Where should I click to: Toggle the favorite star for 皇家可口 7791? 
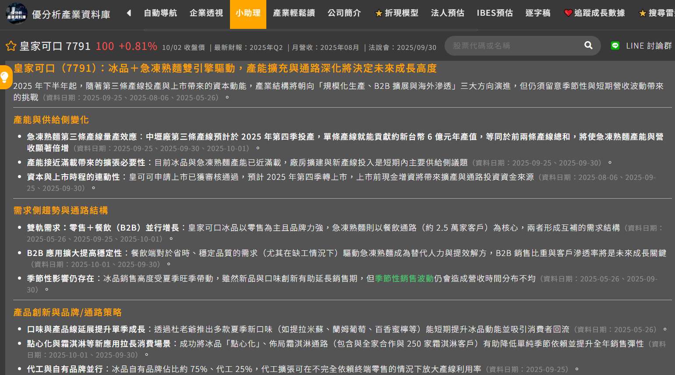click(x=11, y=46)
